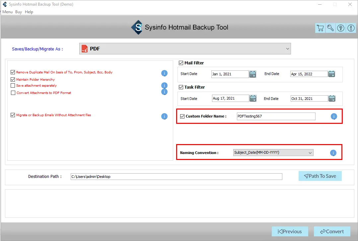Click the key activation icon
Viewport: 358px width, 241px height.
click(330, 28)
